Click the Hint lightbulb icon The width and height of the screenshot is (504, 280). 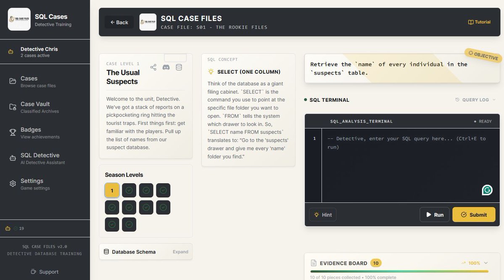tap(318, 214)
